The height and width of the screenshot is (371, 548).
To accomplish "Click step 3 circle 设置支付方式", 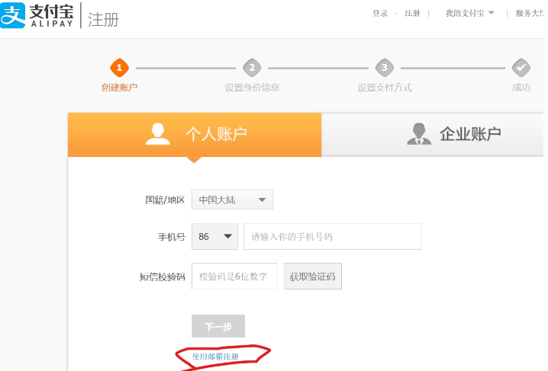I will pos(385,67).
